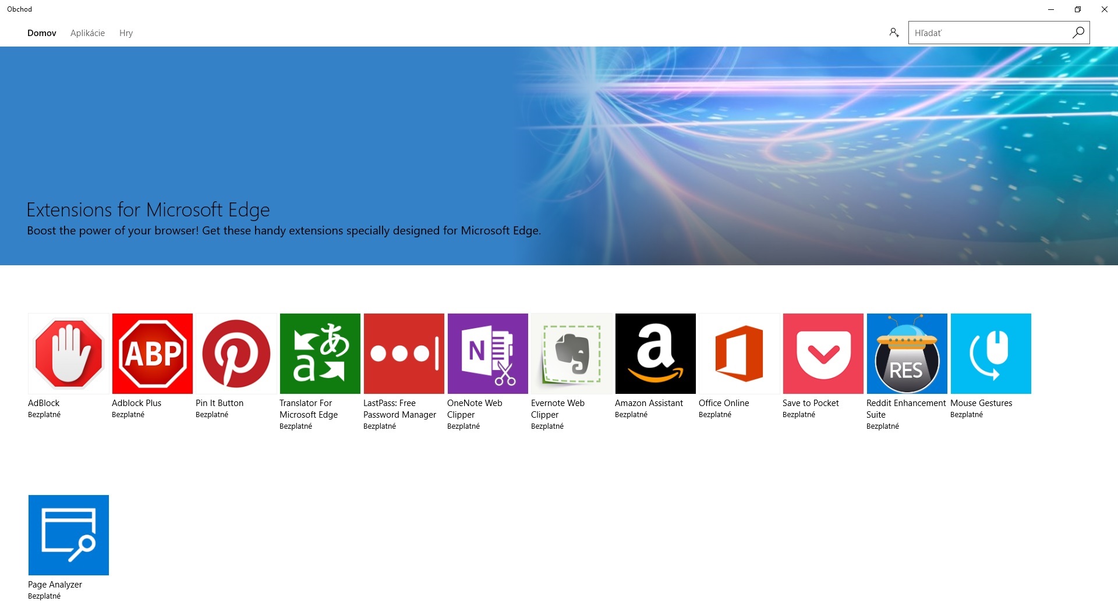Click the Evernote elephant icon
This screenshot has height=605, width=1118.
[x=572, y=354]
